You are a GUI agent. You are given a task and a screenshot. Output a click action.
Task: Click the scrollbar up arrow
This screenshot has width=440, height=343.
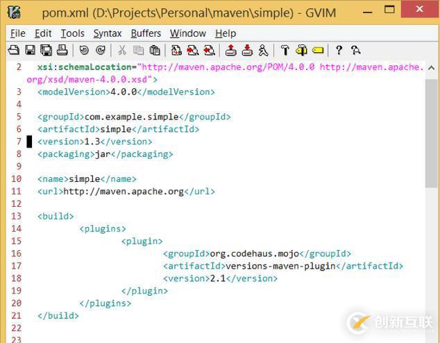[432, 68]
